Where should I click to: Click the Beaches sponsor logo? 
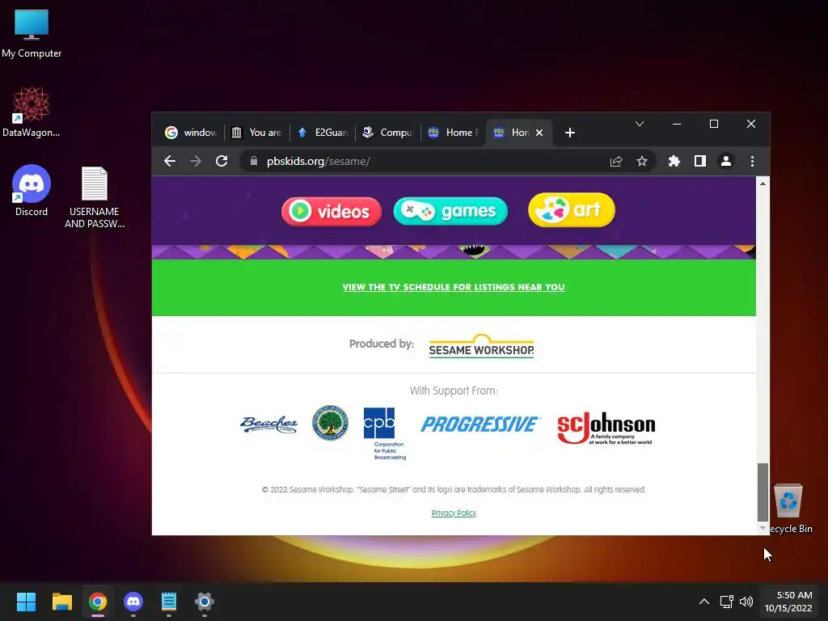pyautogui.click(x=268, y=425)
